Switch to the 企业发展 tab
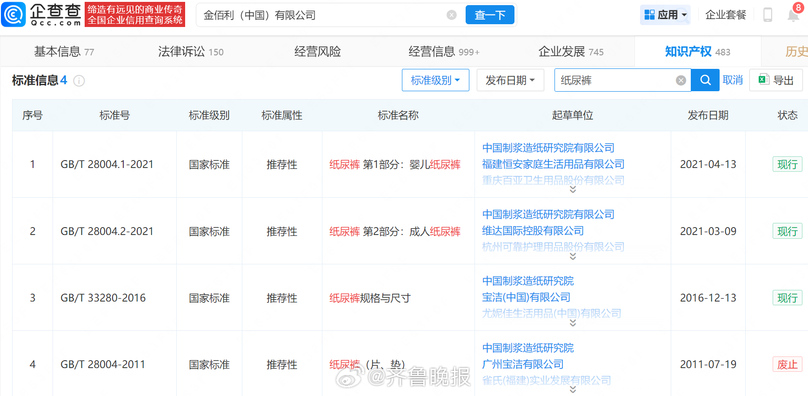This screenshot has height=396, width=808. click(x=571, y=52)
